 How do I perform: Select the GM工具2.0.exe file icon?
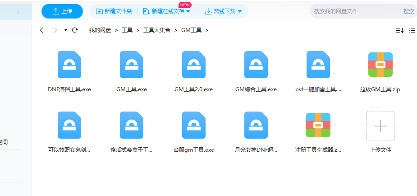[x=194, y=65]
